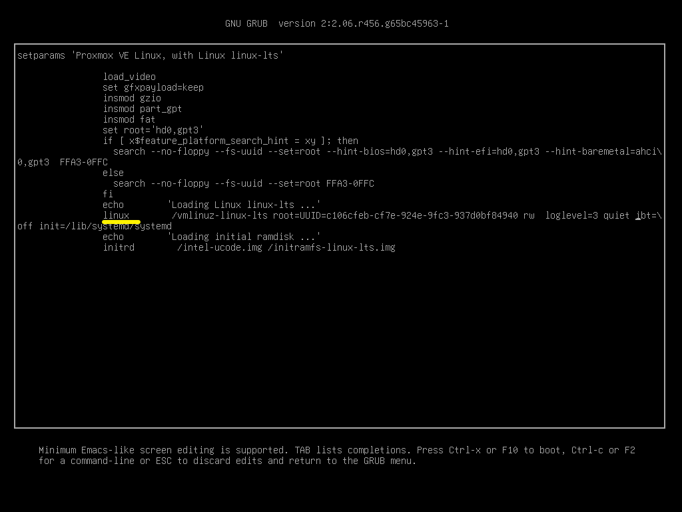Click the wrapped '0,gpt3 FFA3-0FFC' line
The width and height of the screenshot is (682, 512).
point(63,163)
